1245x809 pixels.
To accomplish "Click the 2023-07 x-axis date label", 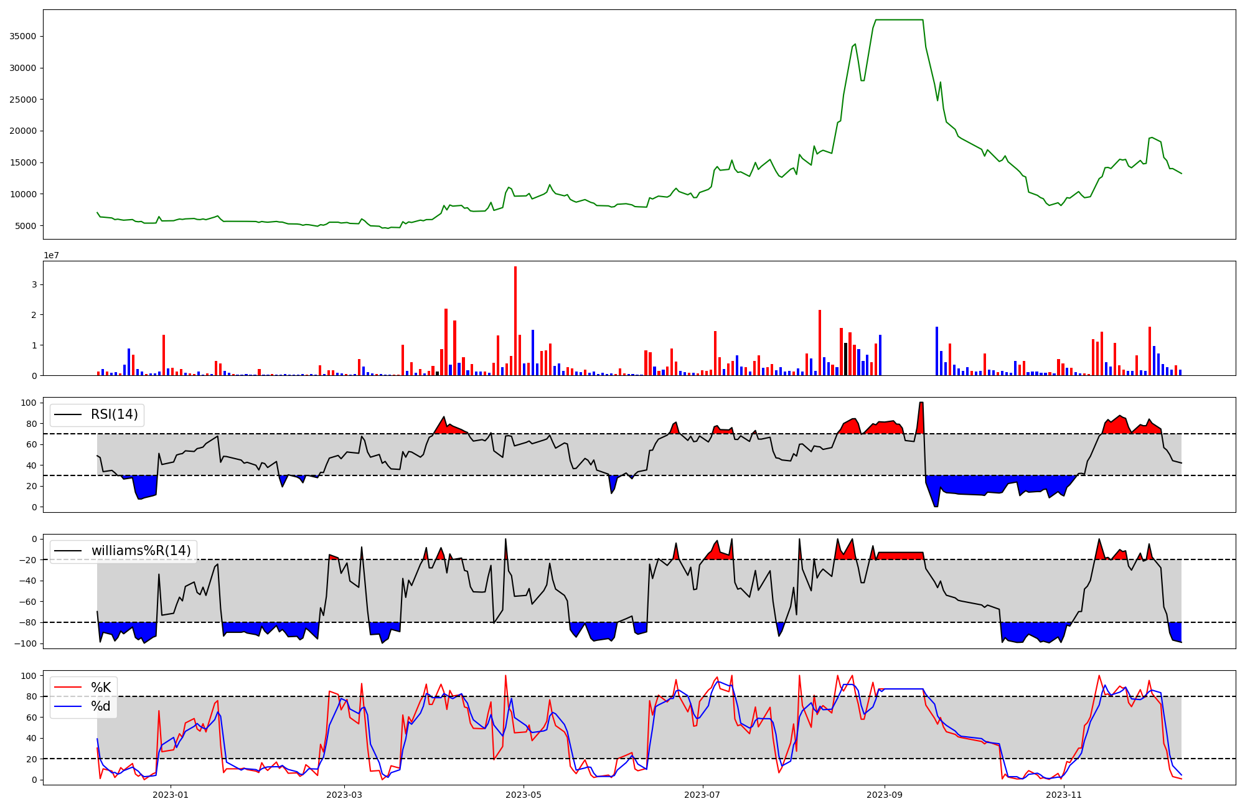I will tap(703, 795).
